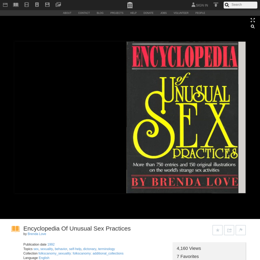This screenshot has width=260, height=260.
Task: Share this item with the share button
Action: (x=229, y=230)
